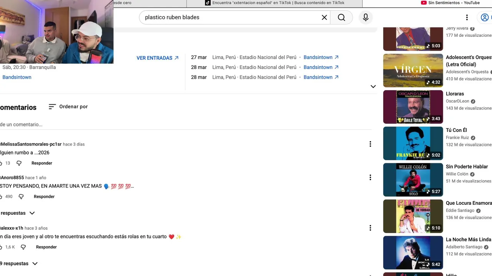Expand the 9 respuestas under Dalexxx-x1h comment

click(x=19, y=264)
